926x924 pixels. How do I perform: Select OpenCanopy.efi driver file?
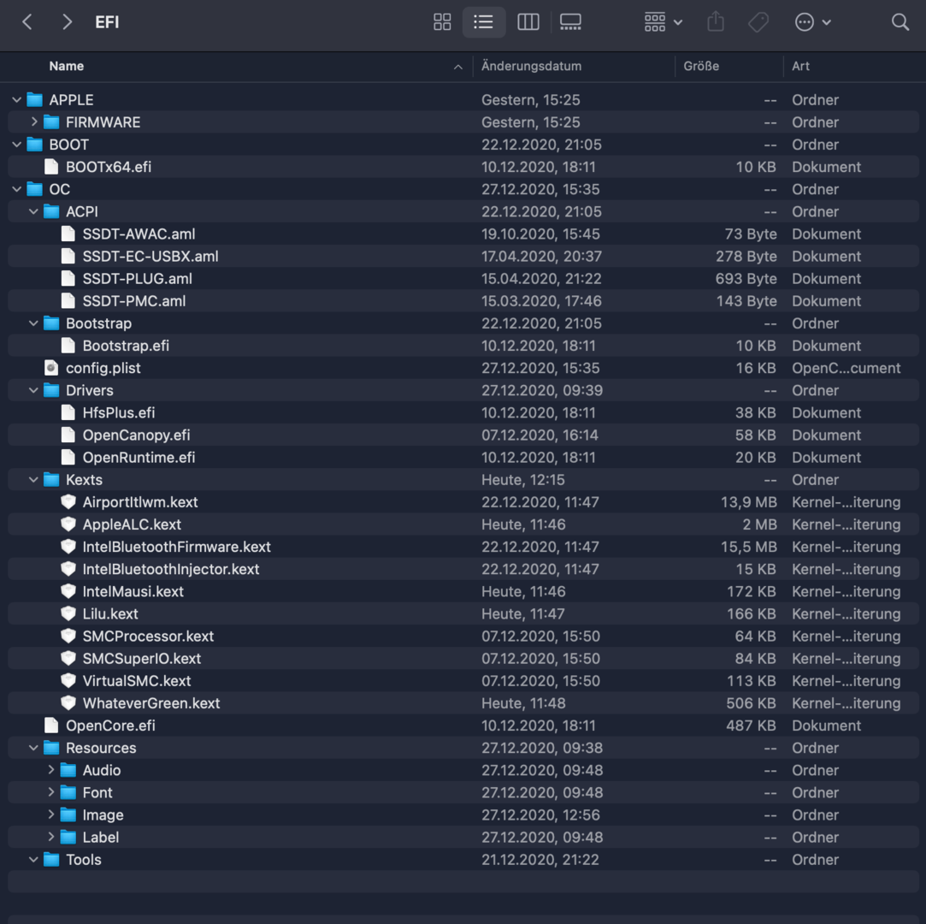click(x=137, y=435)
